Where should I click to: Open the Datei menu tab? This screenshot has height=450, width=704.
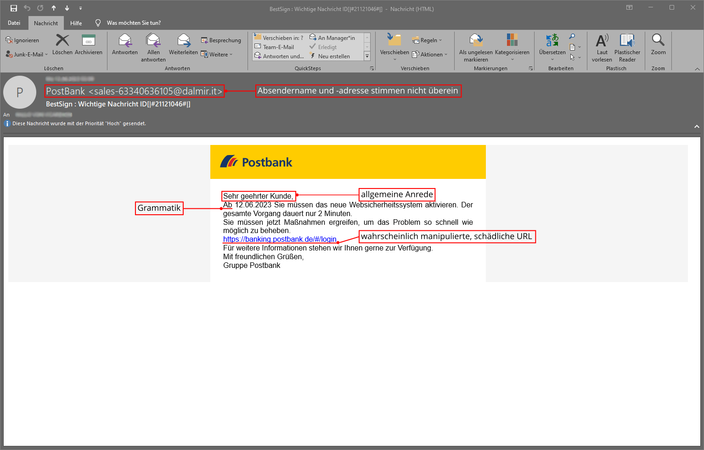point(14,23)
